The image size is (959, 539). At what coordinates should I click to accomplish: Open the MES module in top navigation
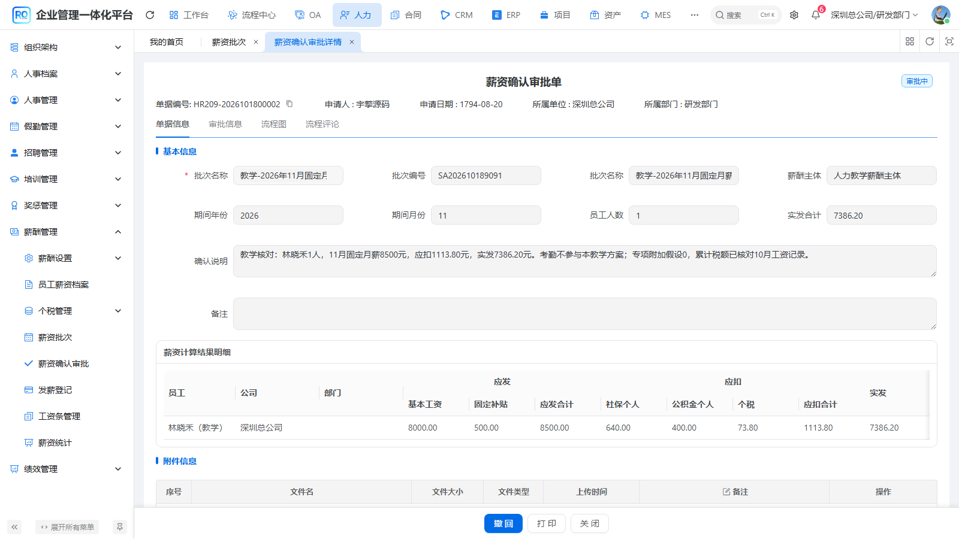[x=656, y=15]
